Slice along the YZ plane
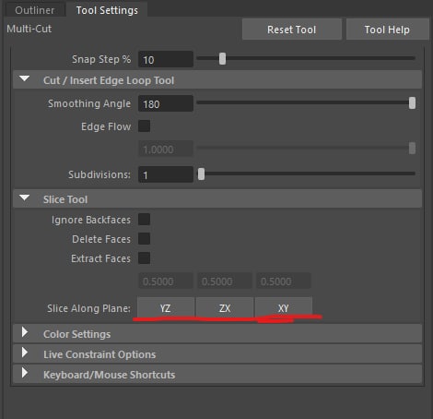This screenshot has height=419, width=433. [x=166, y=308]
